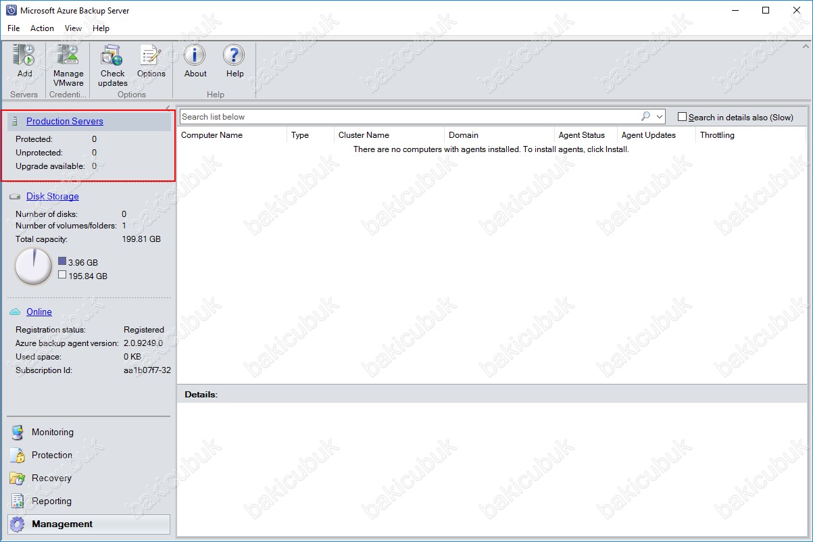The image size is (813, 542).
Task: Click the magnifier search icon
Action: [x=645, y=116]
